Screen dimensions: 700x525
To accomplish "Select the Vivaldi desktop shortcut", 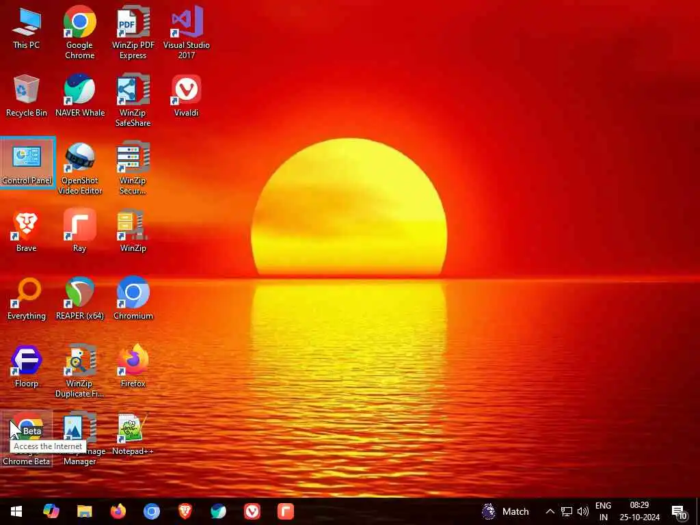I will (x=186, y=96).
